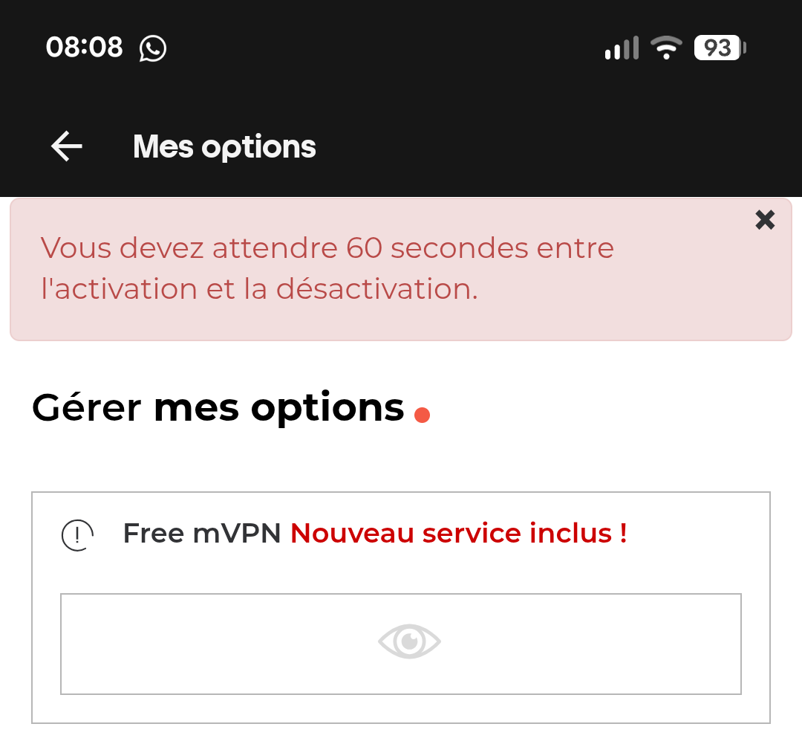The image size is (802, 747).
Task: Click the word options in the bold heading
Action: tap(327, 410)
